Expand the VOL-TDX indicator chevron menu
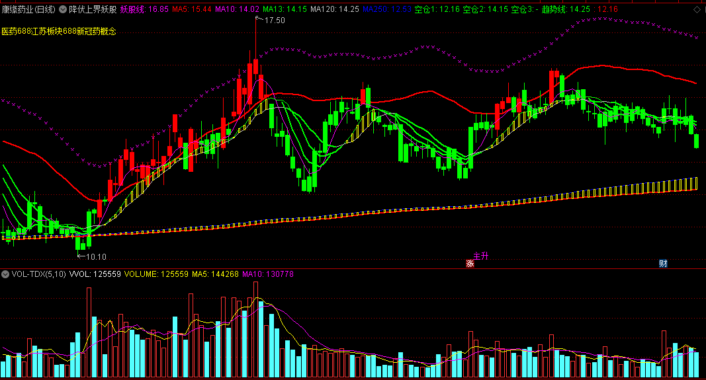This screenshot has height=380, width=706. coord(5,274)
